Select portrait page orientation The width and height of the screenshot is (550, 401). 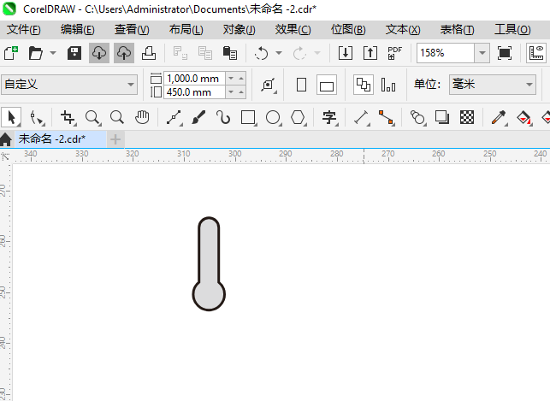[x=301, y=85]
